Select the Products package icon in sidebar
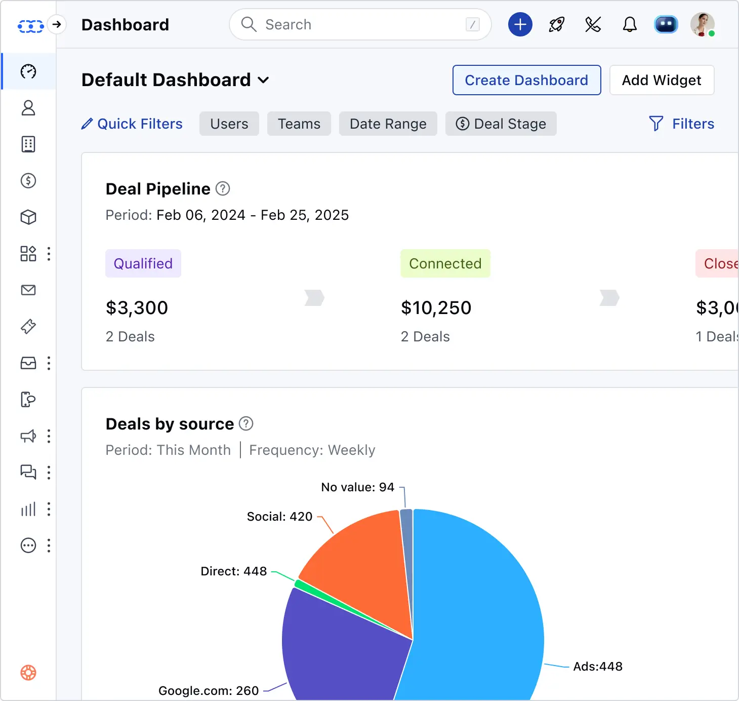 pos(29,217)
